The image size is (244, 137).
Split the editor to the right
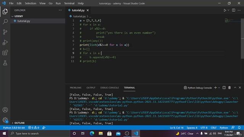pos(234,10)
